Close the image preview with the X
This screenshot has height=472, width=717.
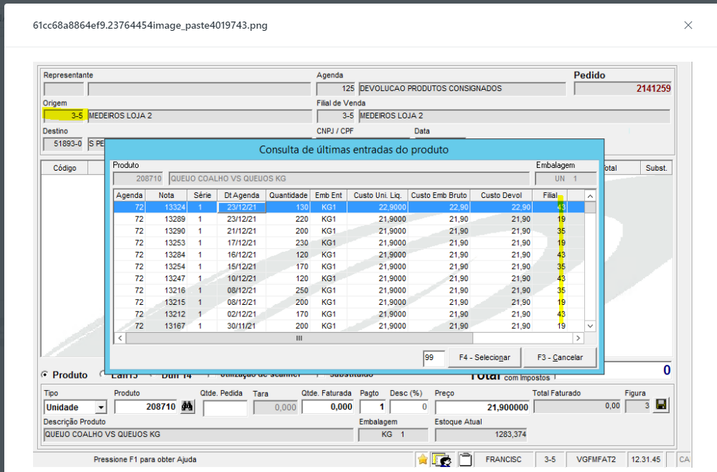[688, 25]
